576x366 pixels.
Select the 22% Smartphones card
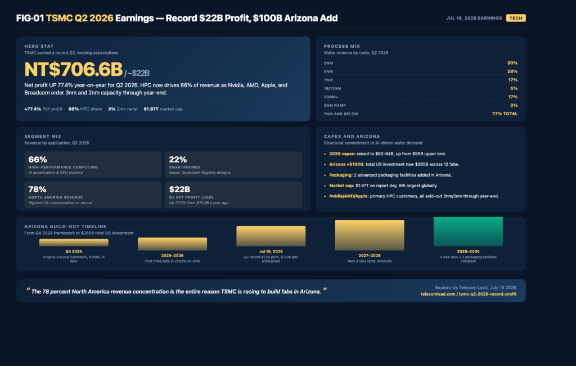(233, 165)
